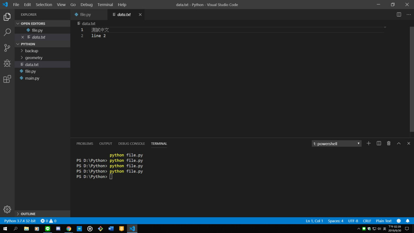
Task: Expand the geometry folder
Action: pos(43,57)
